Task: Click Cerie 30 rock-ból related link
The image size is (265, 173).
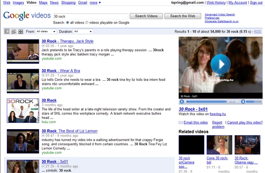Action: coord(218,161)
